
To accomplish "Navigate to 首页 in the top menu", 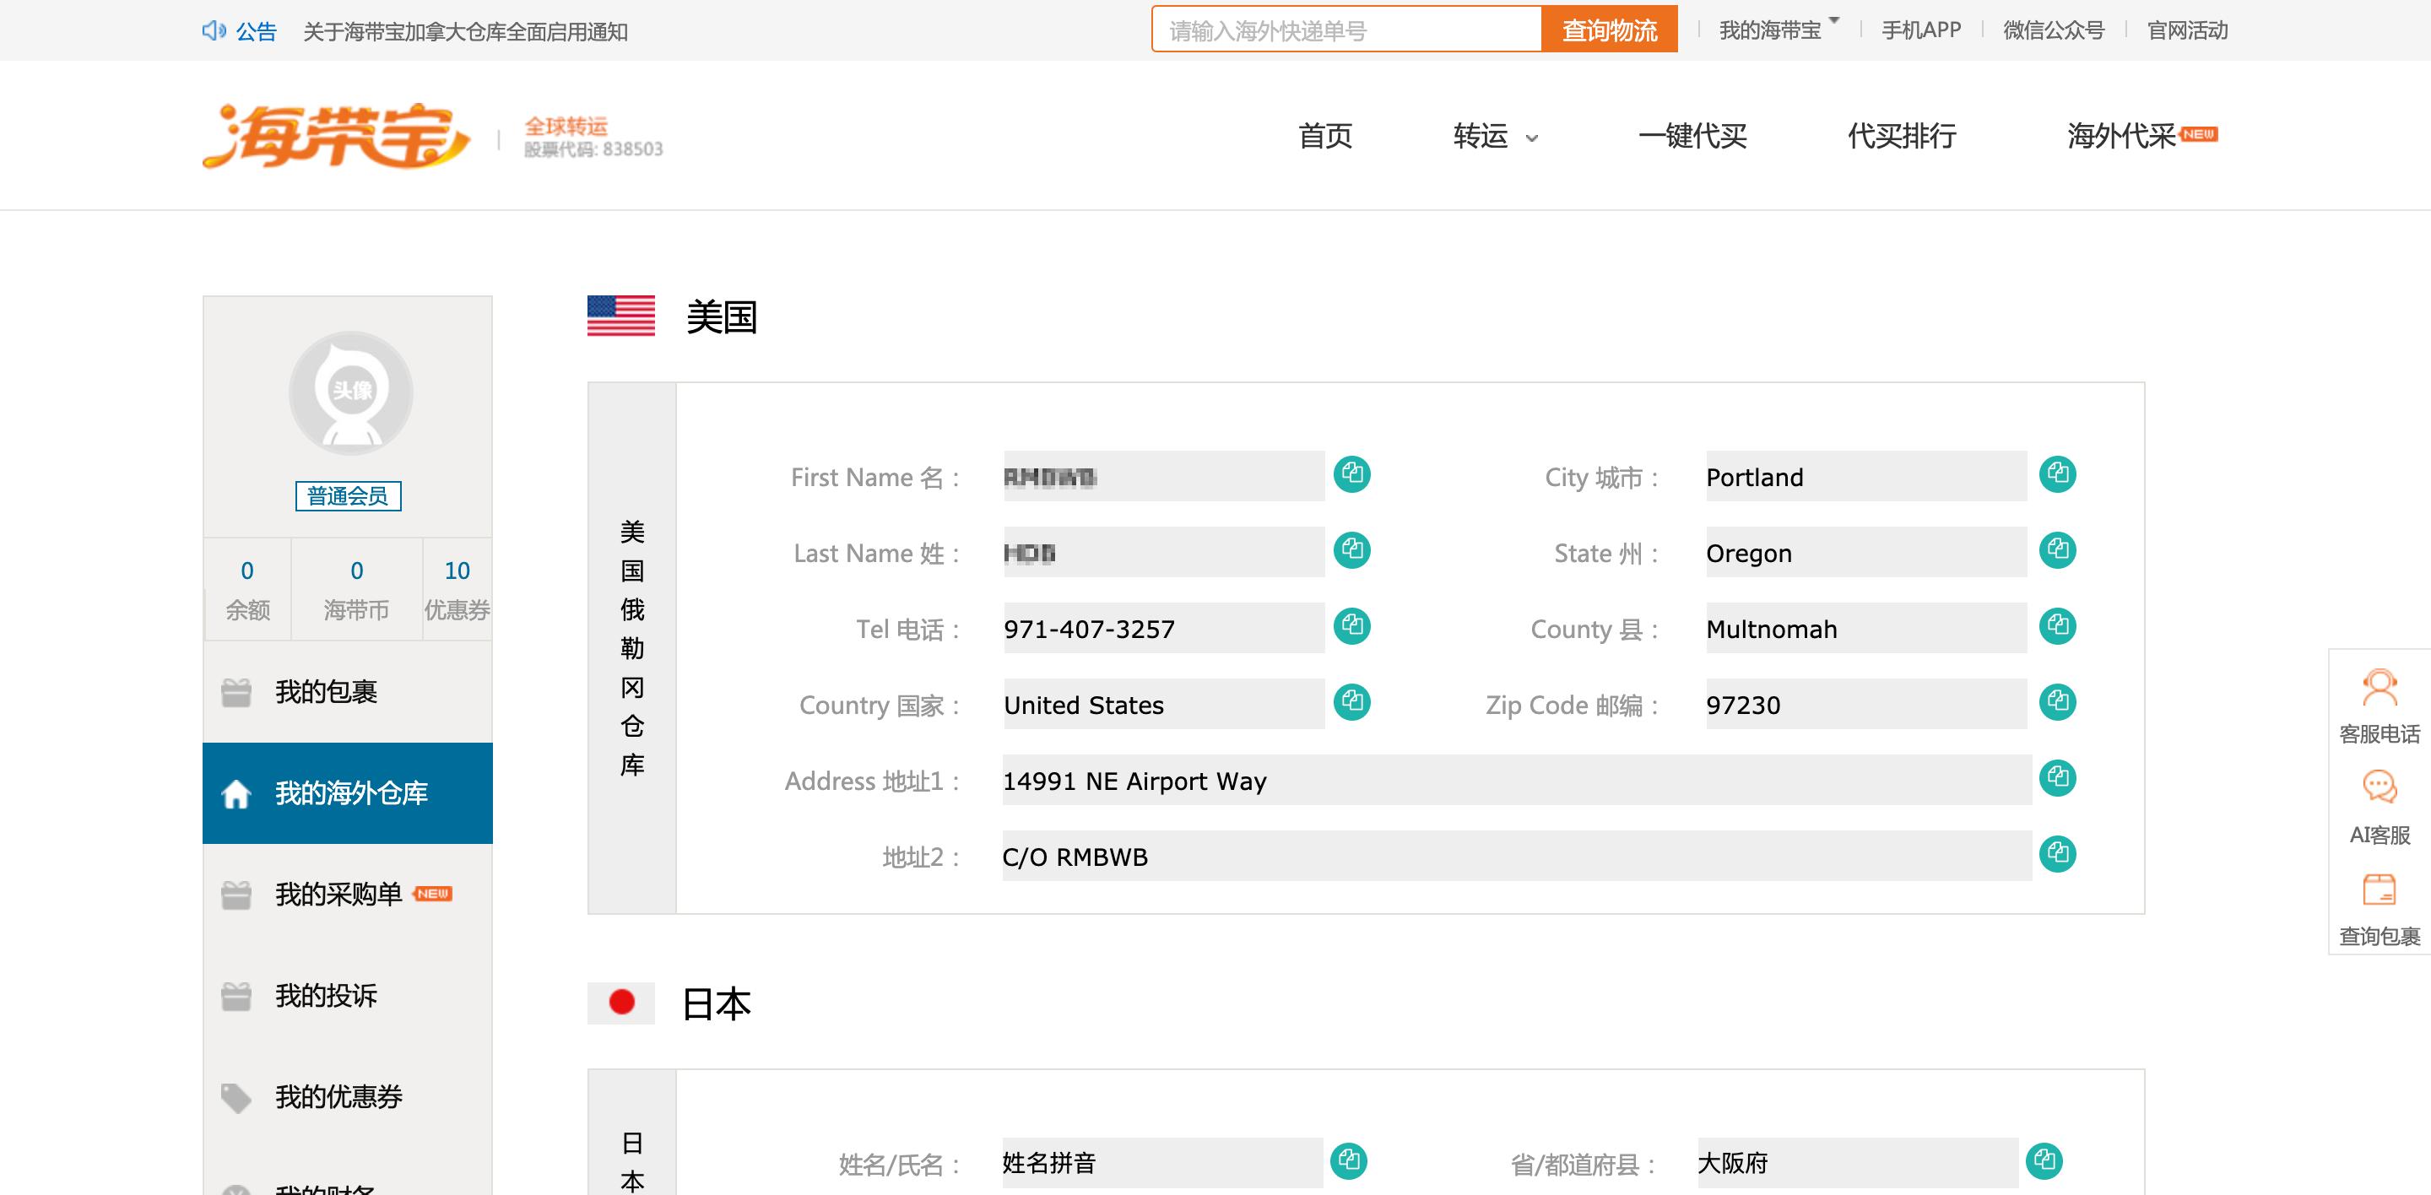I will 1325,138.
